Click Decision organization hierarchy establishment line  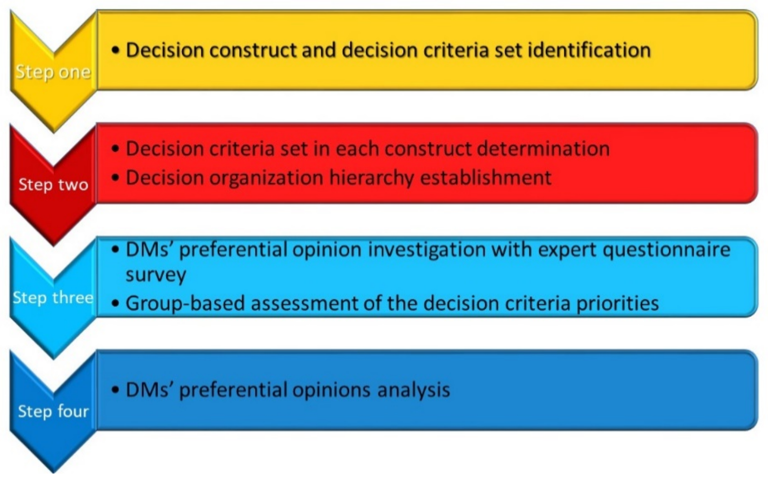click(x=338, y=177)
